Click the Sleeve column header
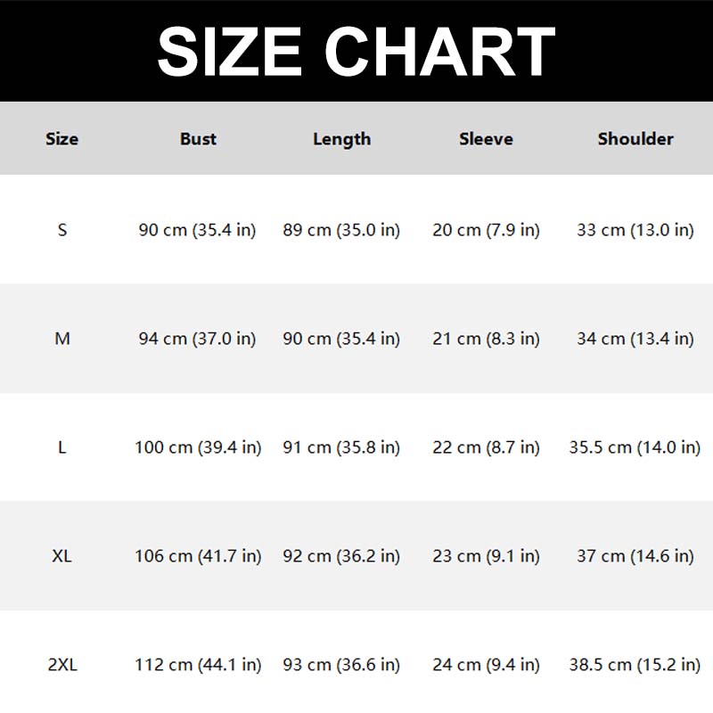Screen dimensions: 713x713 tap(486, 139)
